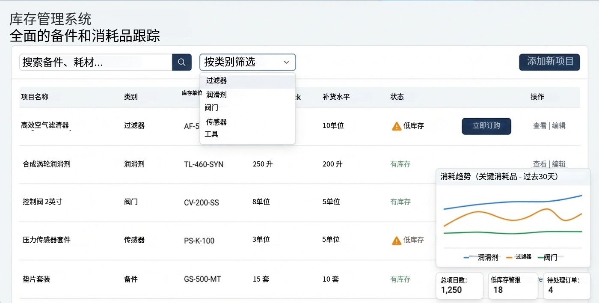Screen dimensions: 599x303
Task: Open the 待处理订单 4 card
Action: tap(566, 285)
